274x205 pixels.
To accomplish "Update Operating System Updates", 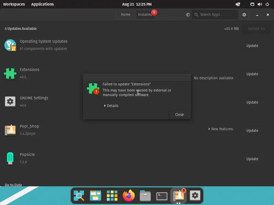I will click(252, 46).
